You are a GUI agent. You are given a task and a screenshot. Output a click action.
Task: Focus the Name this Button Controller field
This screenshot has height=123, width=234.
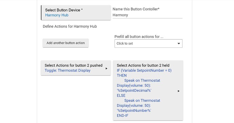pos(148,15)
